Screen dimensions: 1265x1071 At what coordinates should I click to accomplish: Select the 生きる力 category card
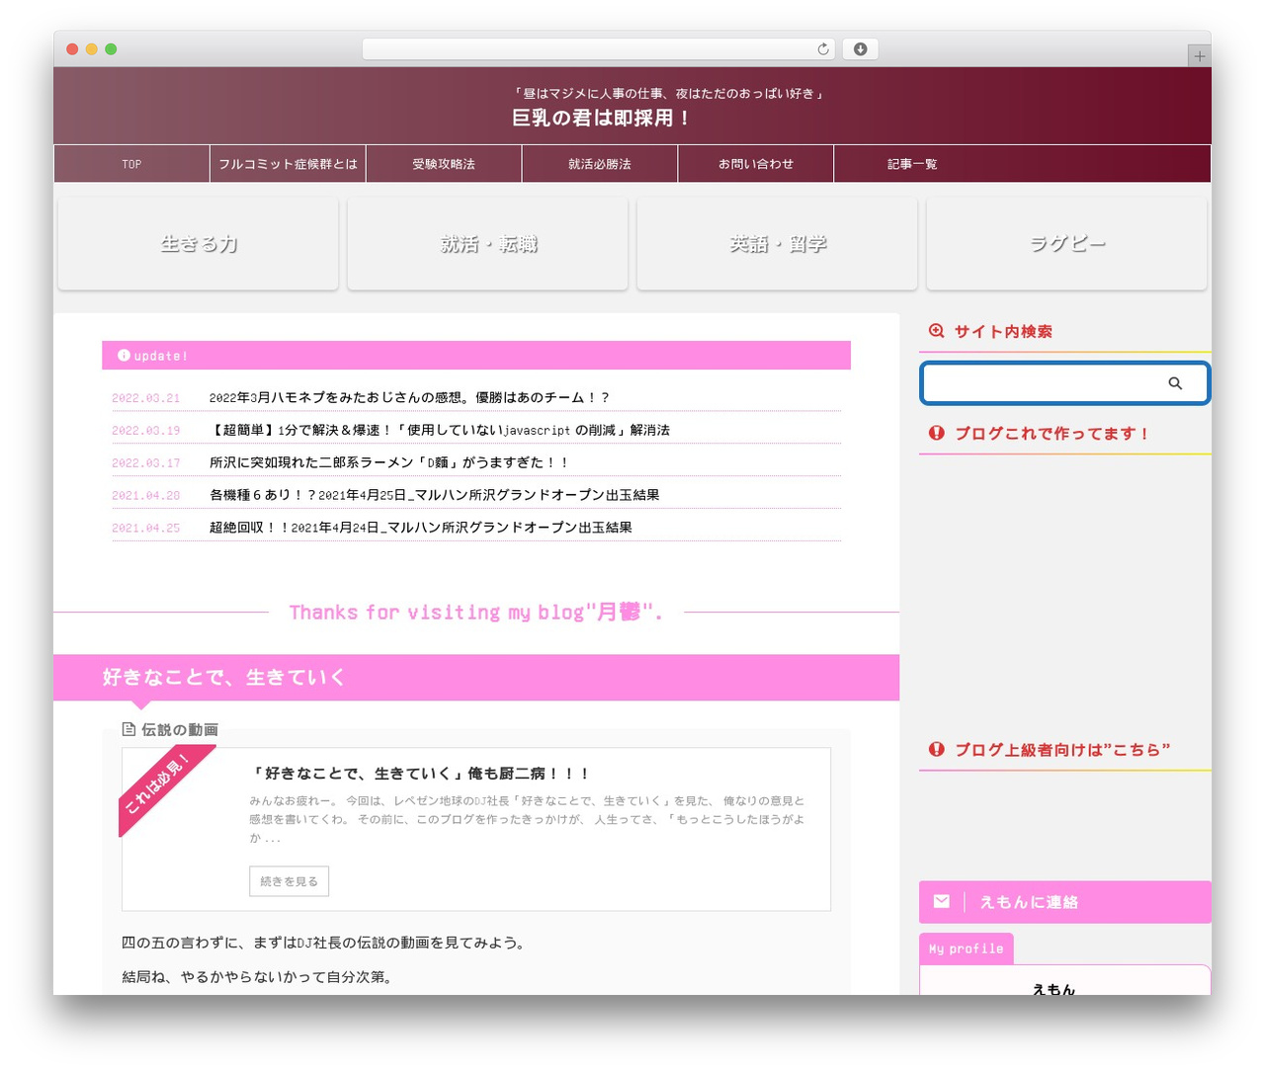tap(199, 244)
